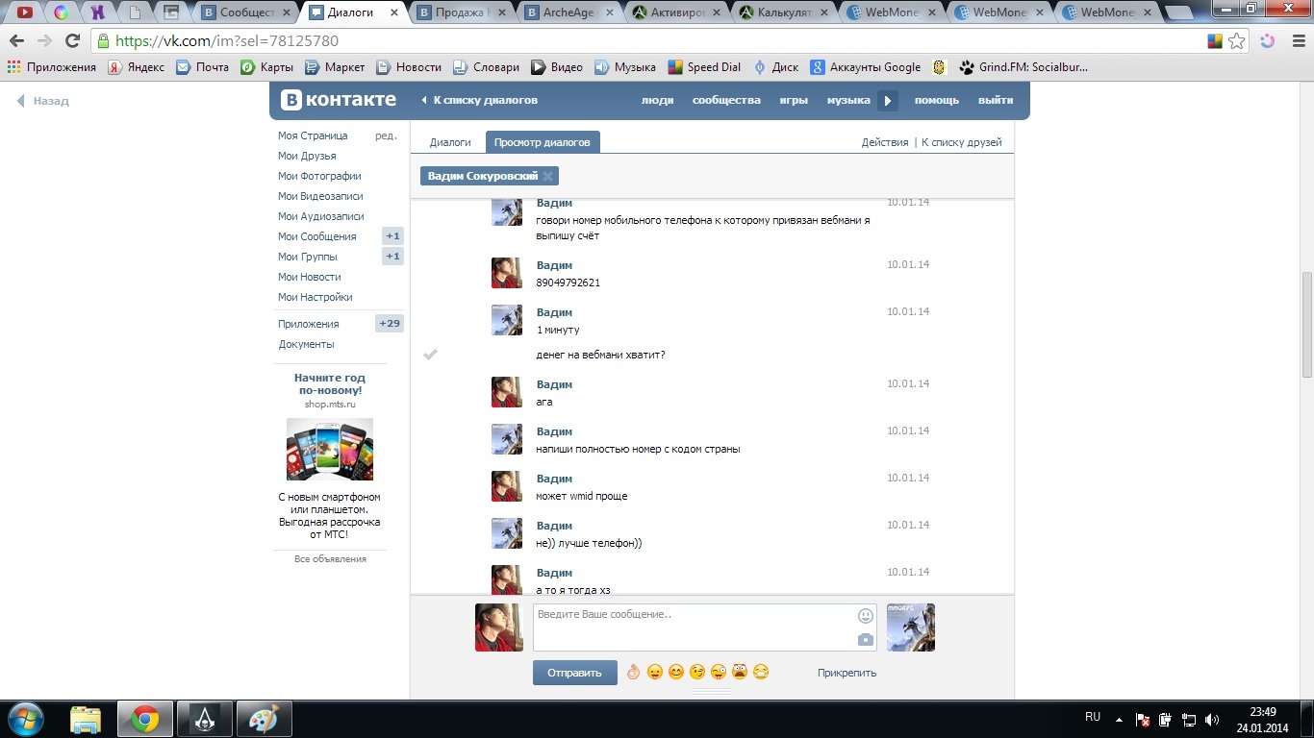This screenshot has width=1314, height=738.
Task: Log out using выйти
Action: [996, 100]
